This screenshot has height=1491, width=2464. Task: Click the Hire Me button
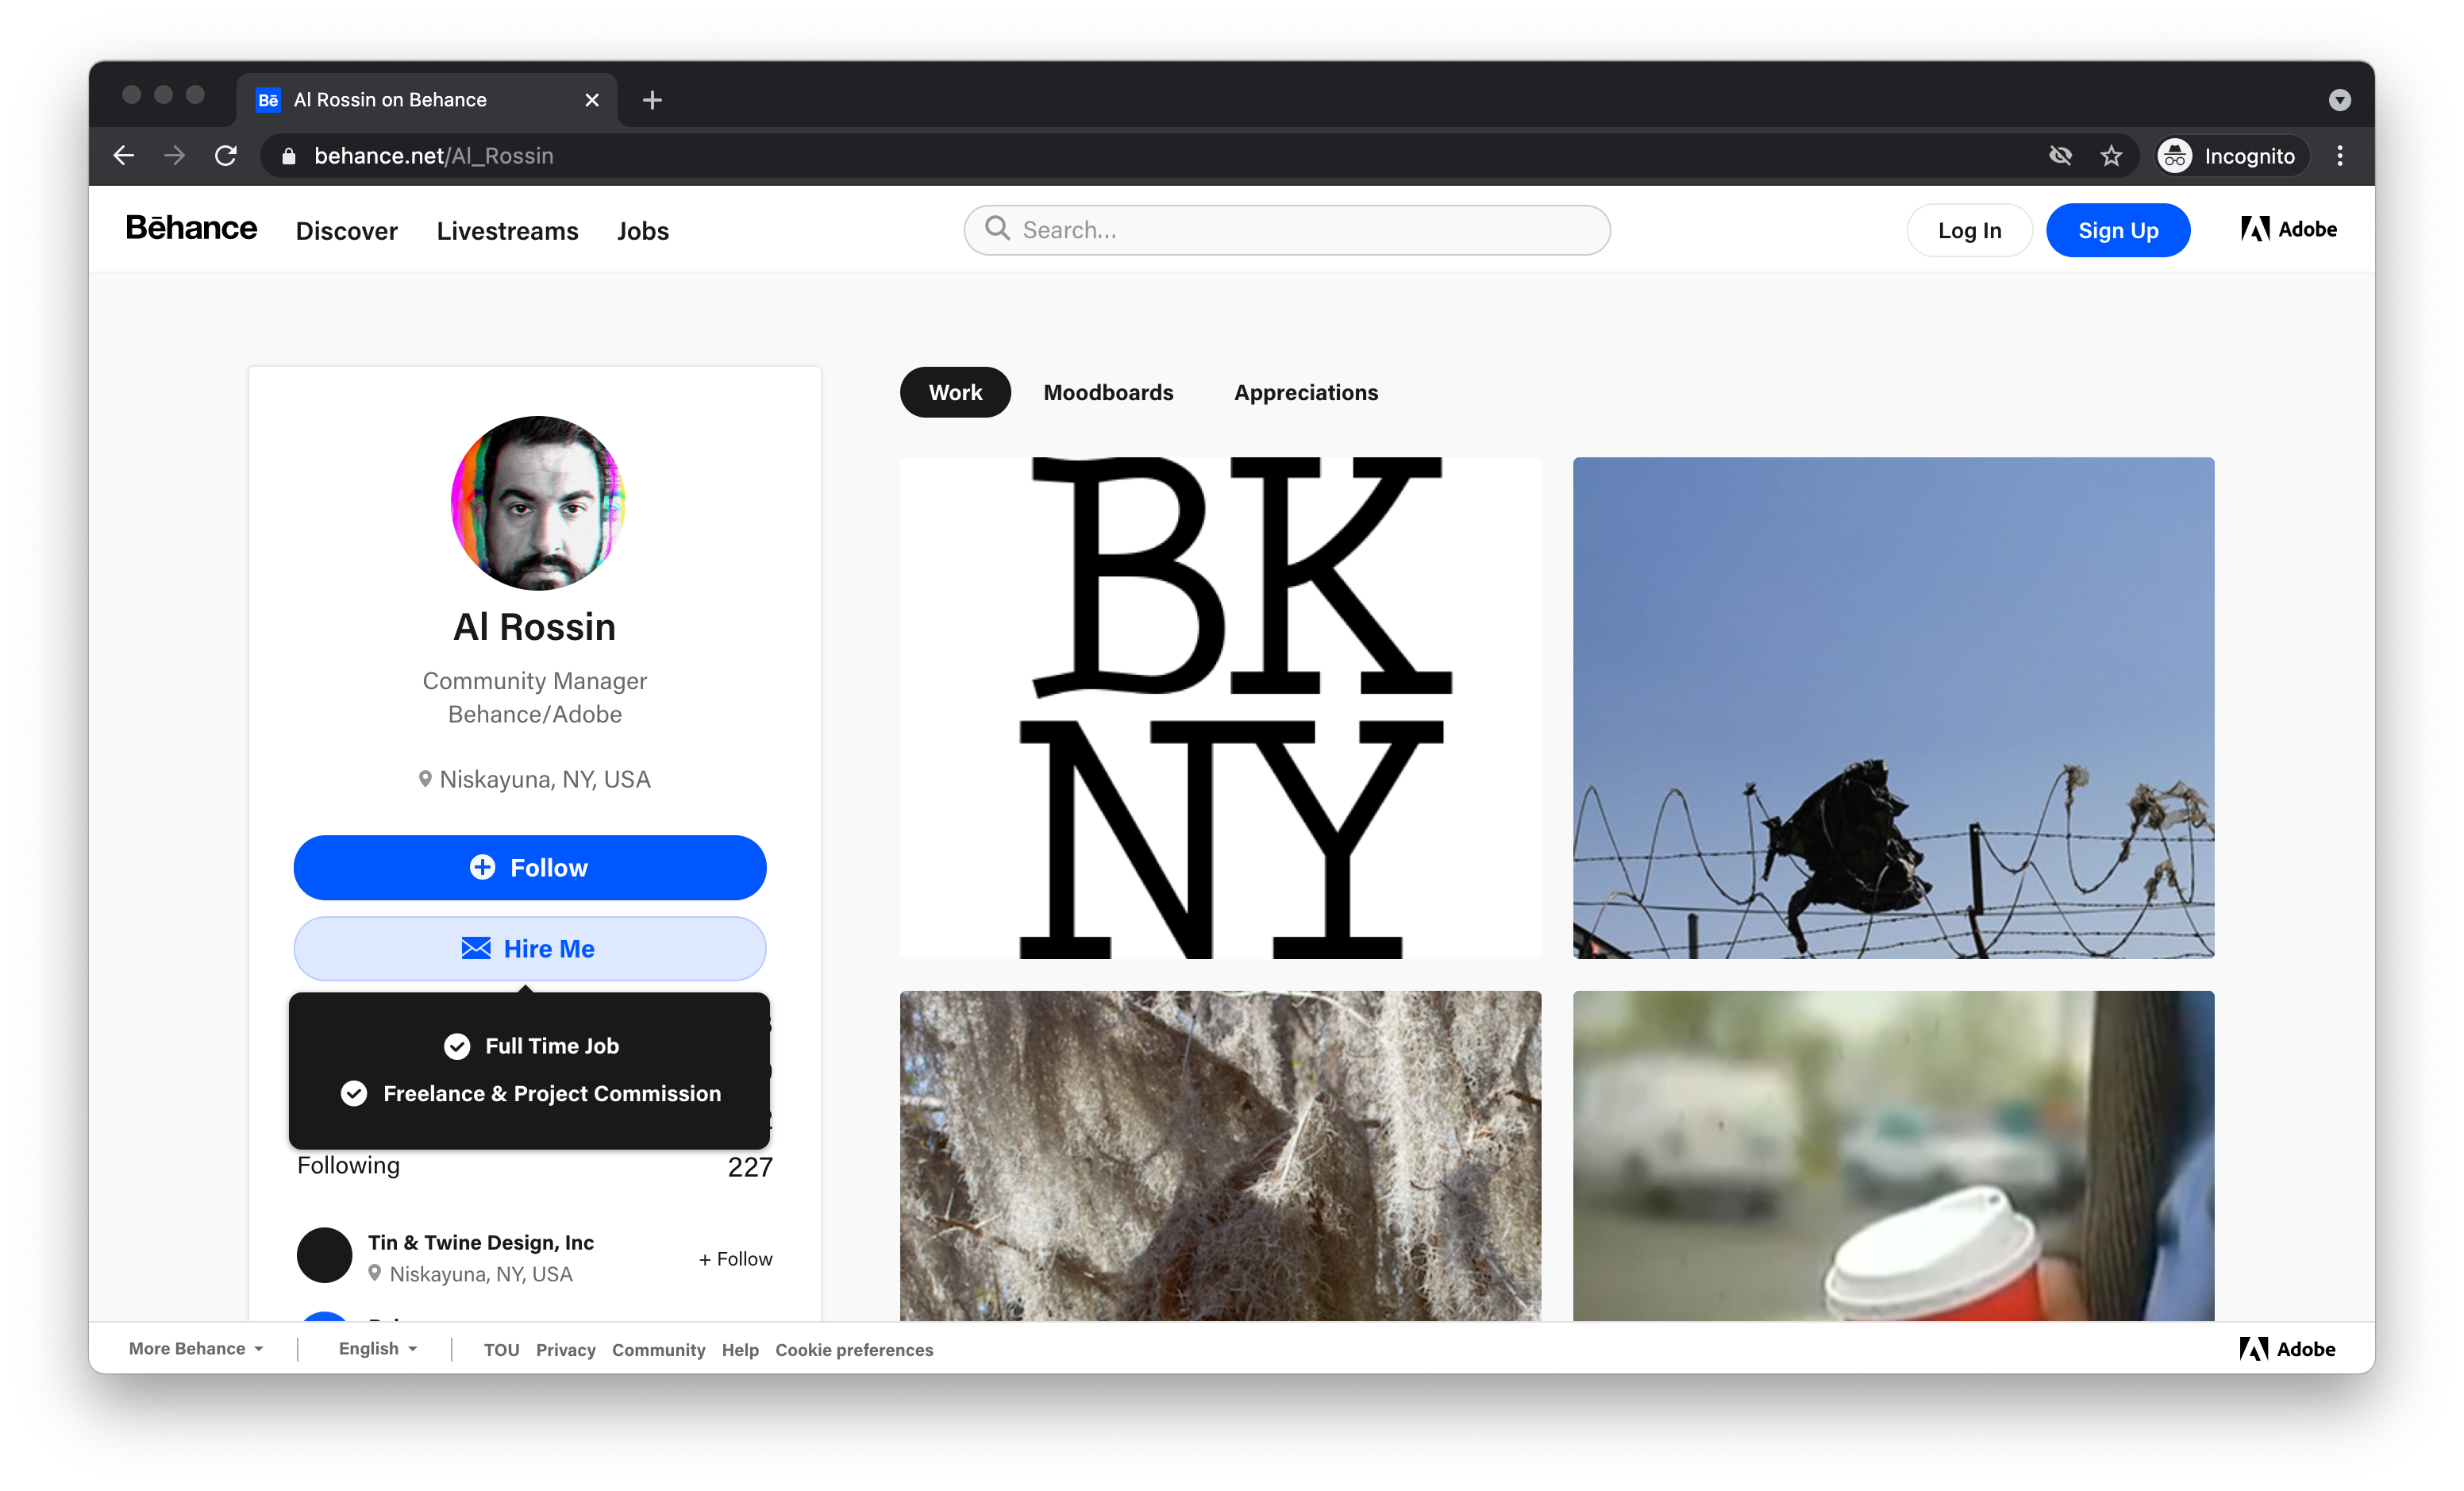click(x=530, y=948)
